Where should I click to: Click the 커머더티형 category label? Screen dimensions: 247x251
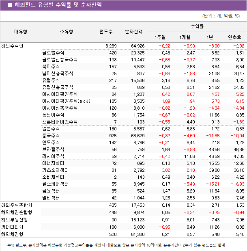pyautogui.click(x=13, y=227)
